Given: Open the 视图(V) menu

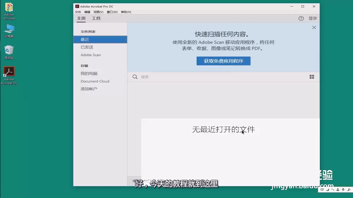Looking at the screenshot, I should 98,12.
